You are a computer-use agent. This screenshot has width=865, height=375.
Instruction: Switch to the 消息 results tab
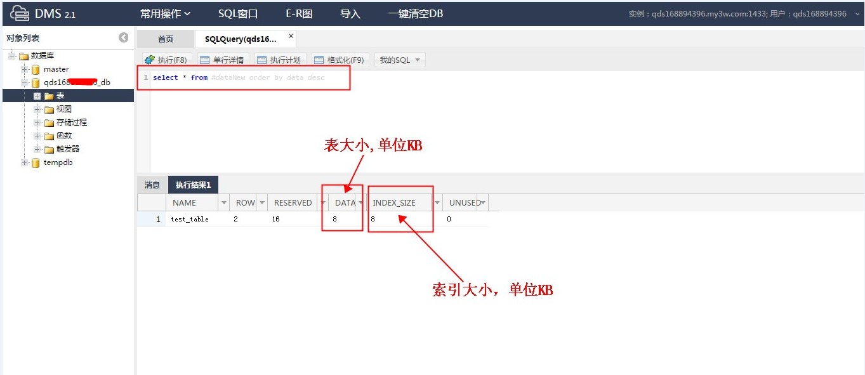click(x=152, y=185)
